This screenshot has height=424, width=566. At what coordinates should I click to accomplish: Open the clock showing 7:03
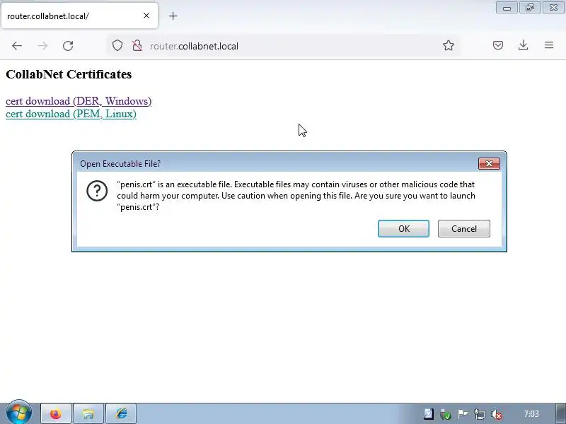coord(531,414)
